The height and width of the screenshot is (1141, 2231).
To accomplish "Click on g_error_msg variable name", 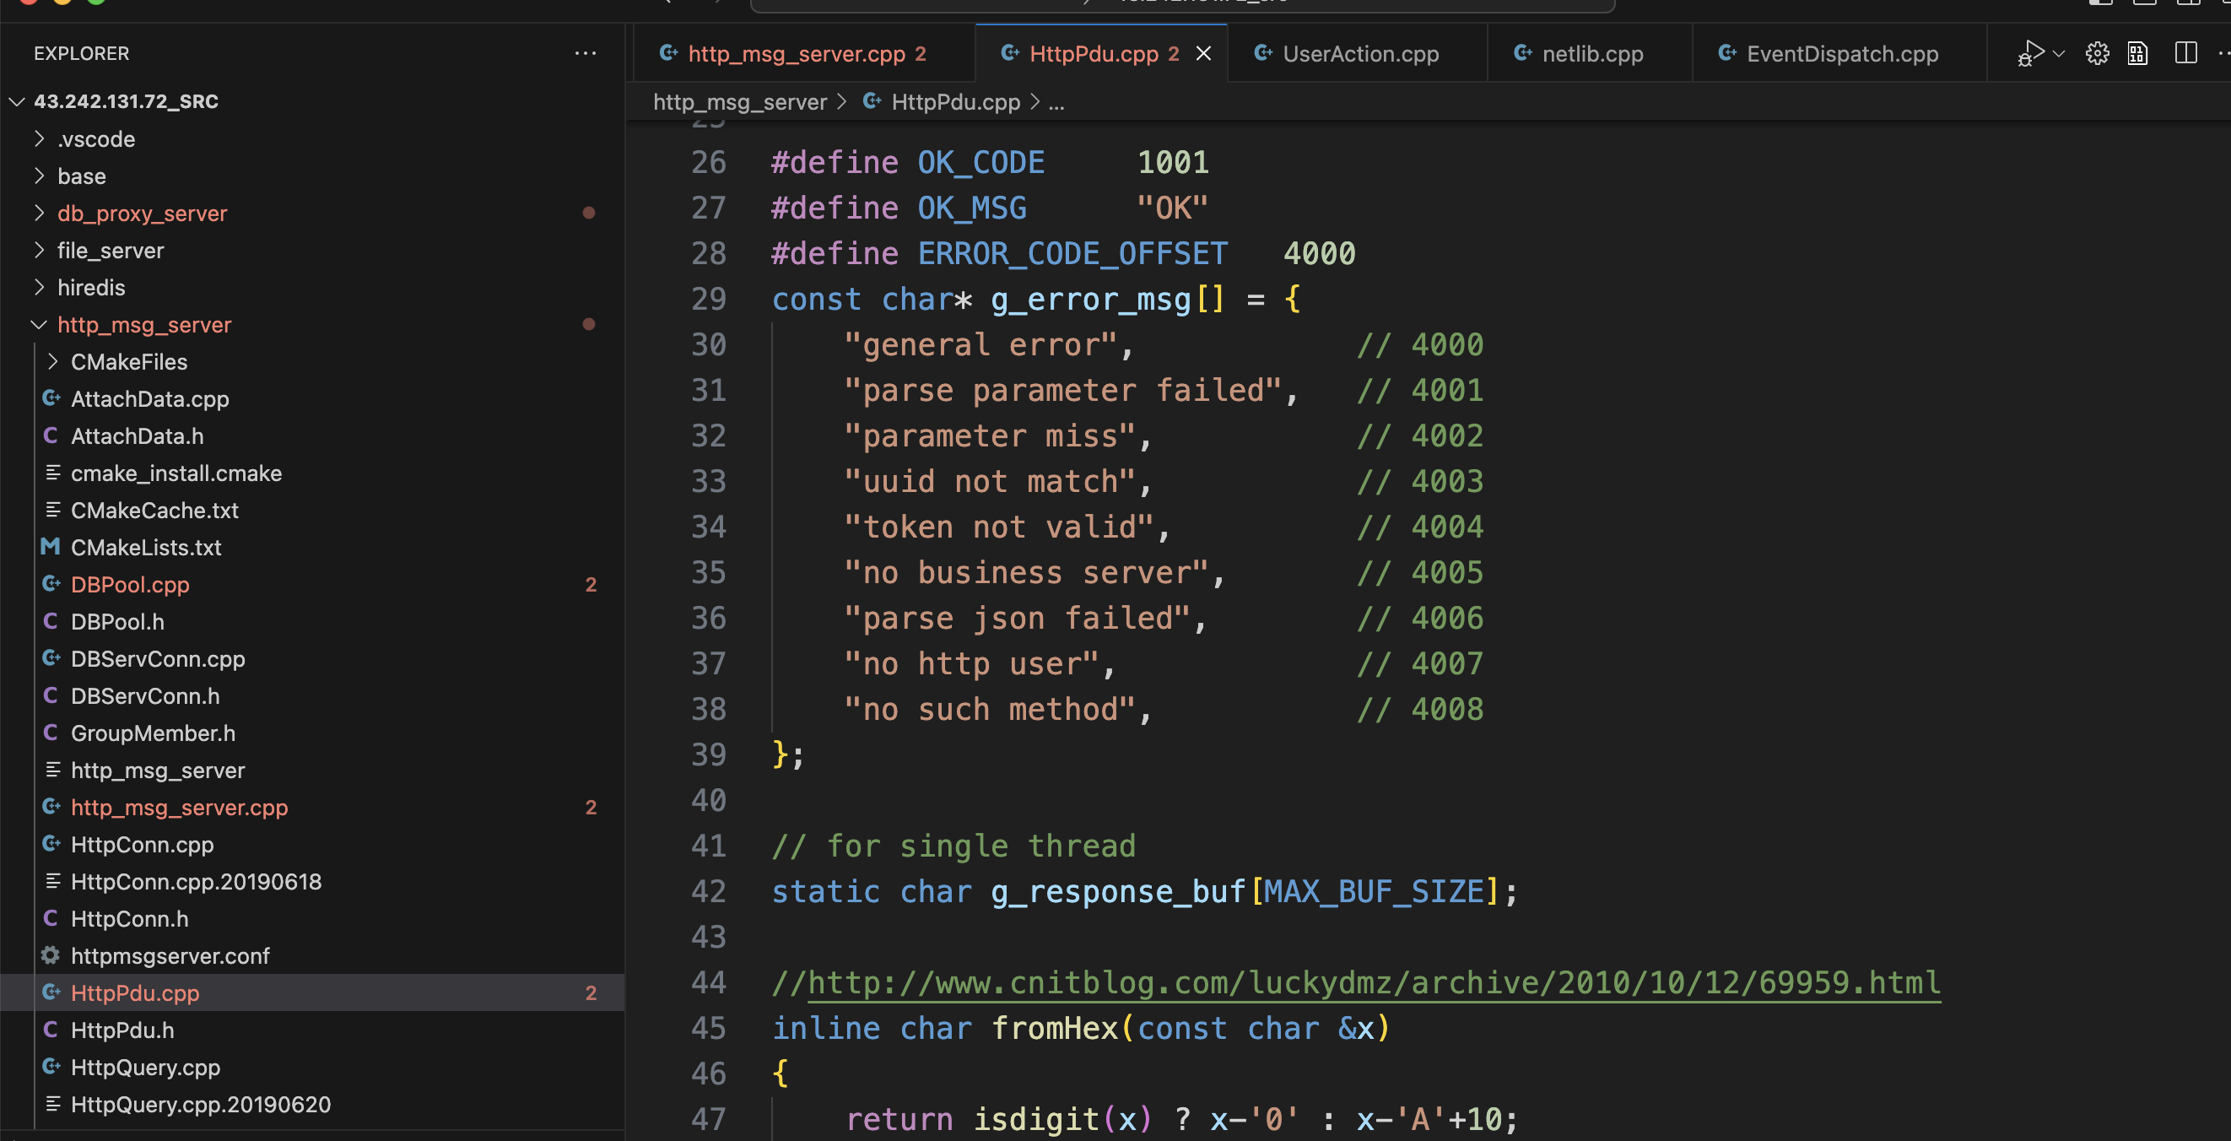I will coord(1090,299).
